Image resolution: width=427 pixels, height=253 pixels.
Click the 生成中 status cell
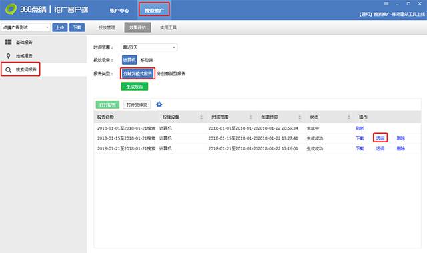coord(313,128)
